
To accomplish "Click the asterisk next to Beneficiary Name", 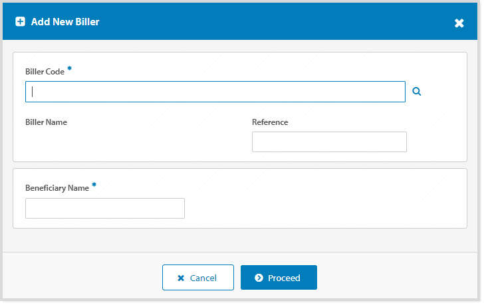I will click(x=94, y=185).
